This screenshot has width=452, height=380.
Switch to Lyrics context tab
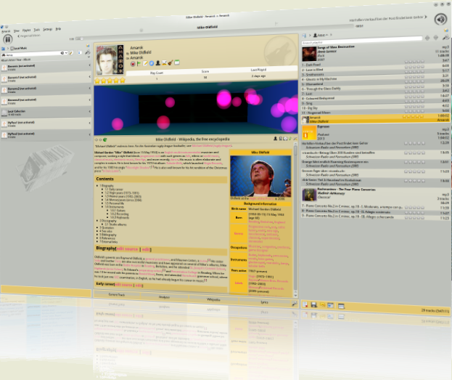click(x=264, y=302)
